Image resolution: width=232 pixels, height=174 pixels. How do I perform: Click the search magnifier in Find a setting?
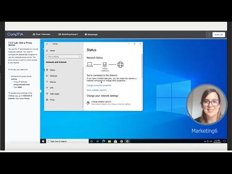click(80, 57)
